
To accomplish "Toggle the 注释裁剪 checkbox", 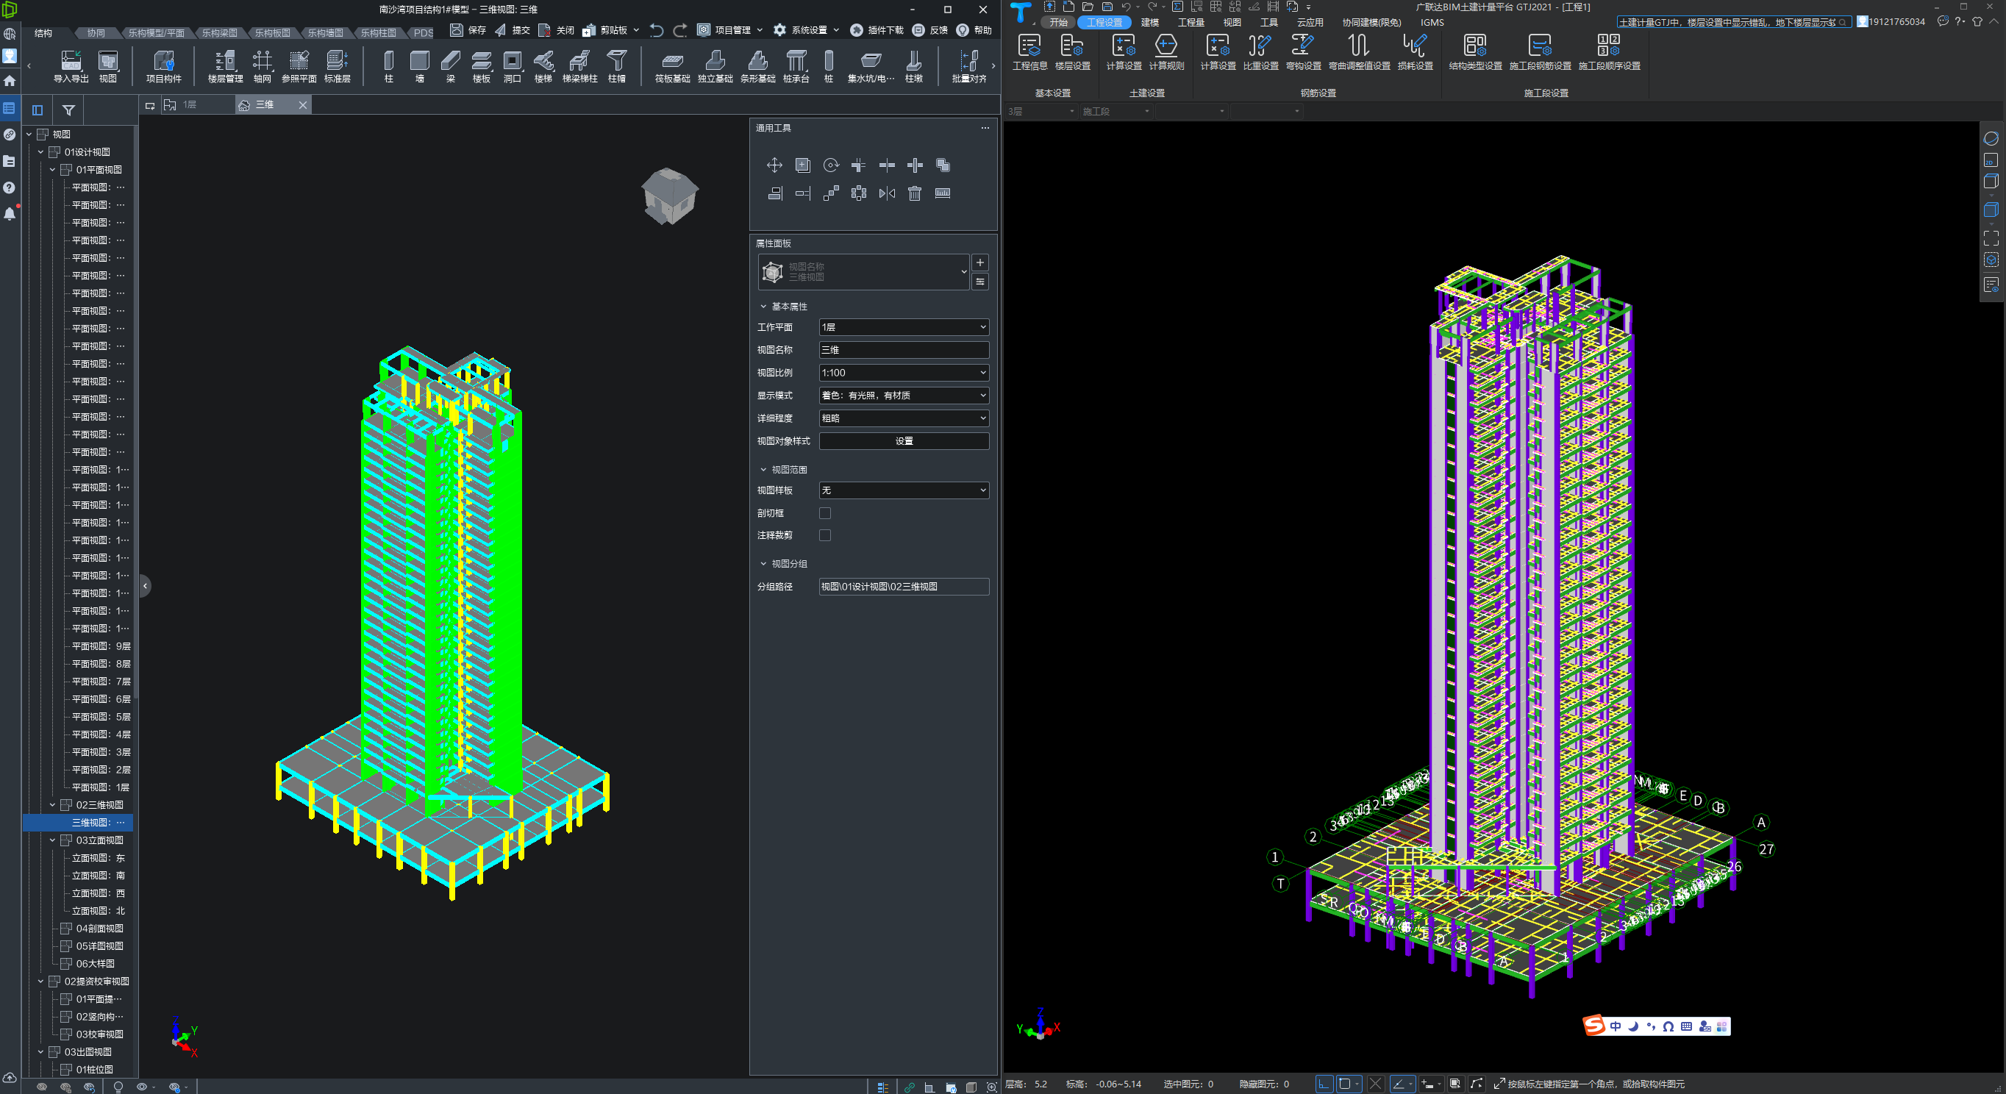I will coord(824,535).
